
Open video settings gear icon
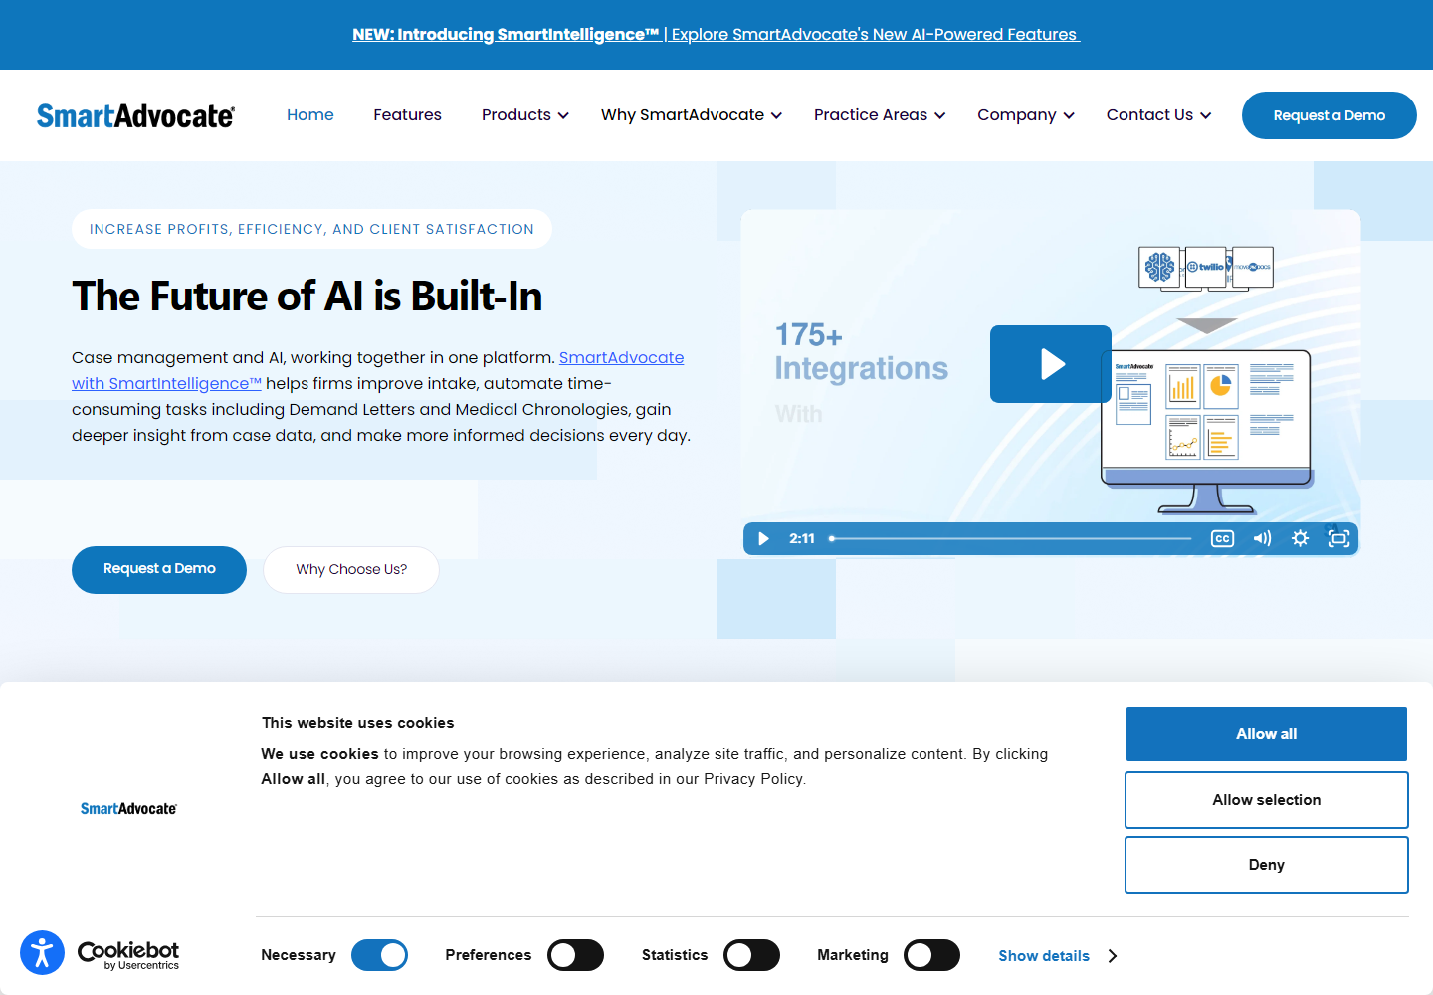[x=1300, y=538]
